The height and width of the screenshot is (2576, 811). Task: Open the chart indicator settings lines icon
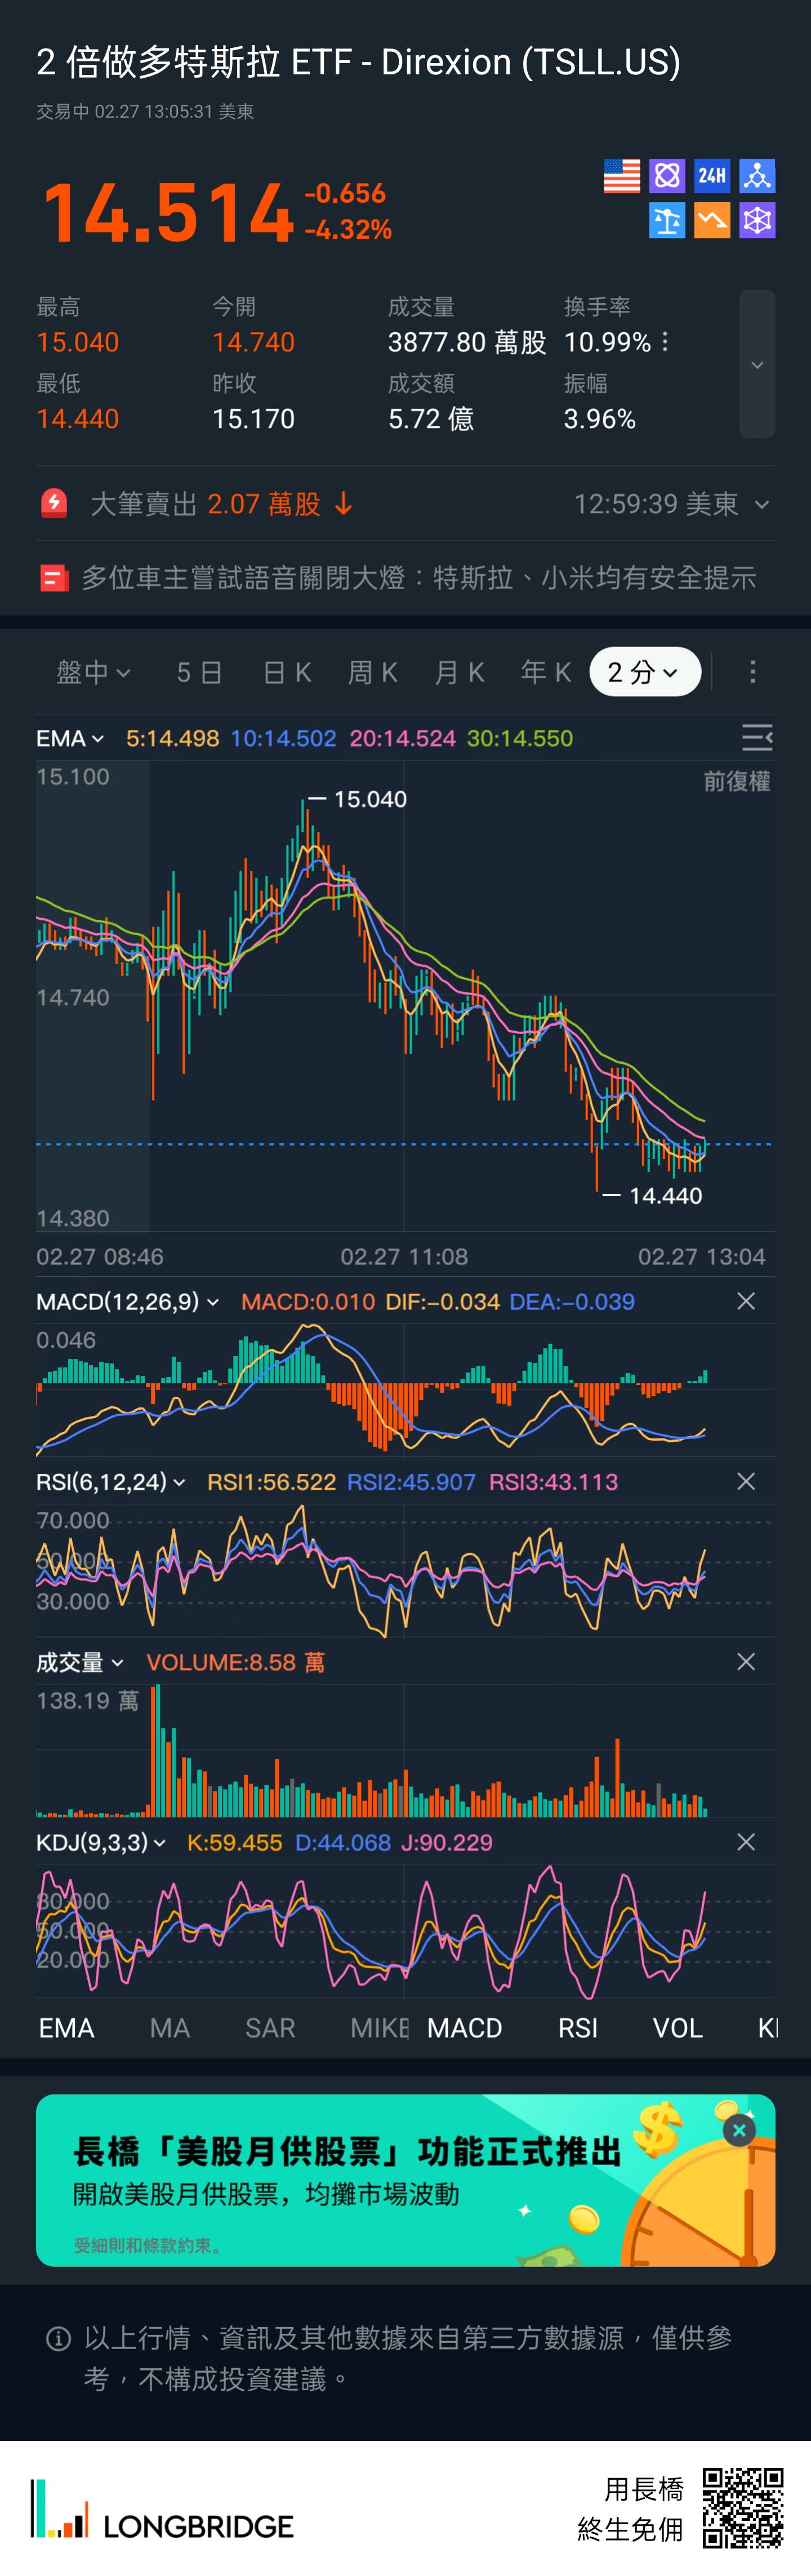(x=757, y=738)
